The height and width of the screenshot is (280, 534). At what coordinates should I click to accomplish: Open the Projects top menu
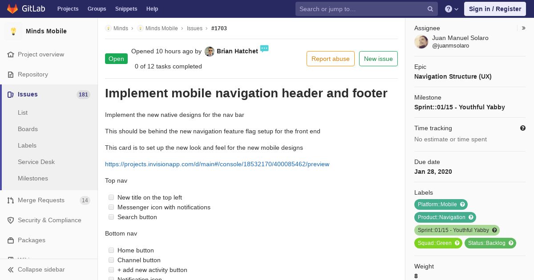pos(68,9)
